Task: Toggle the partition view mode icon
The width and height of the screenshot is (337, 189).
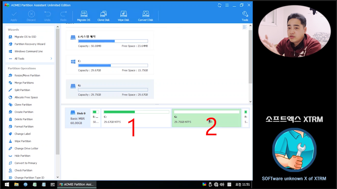Action: (244, 27)
